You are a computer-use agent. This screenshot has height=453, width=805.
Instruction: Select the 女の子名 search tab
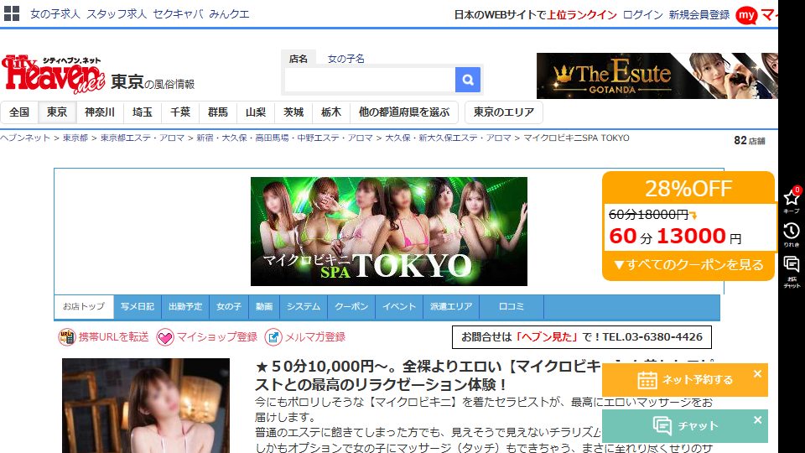coord(346,59)
